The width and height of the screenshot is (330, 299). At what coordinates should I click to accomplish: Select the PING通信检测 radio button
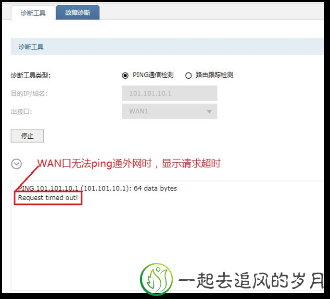point(125,75)
